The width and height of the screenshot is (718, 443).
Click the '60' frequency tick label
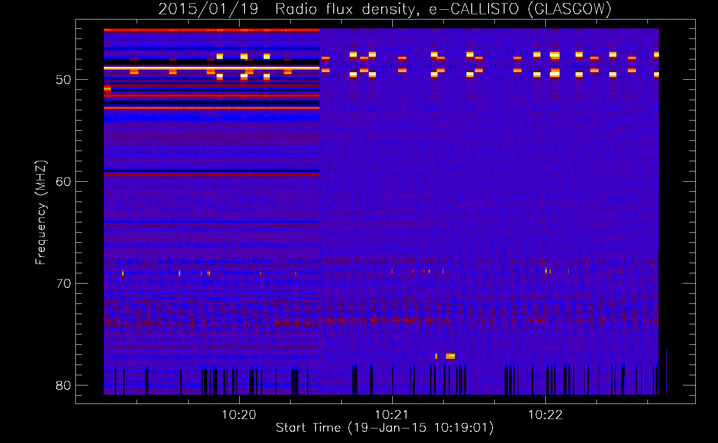point(63,182)
